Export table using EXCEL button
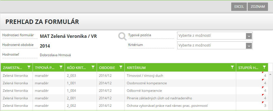The image size is (273, 111). click(x=239, y=7)
